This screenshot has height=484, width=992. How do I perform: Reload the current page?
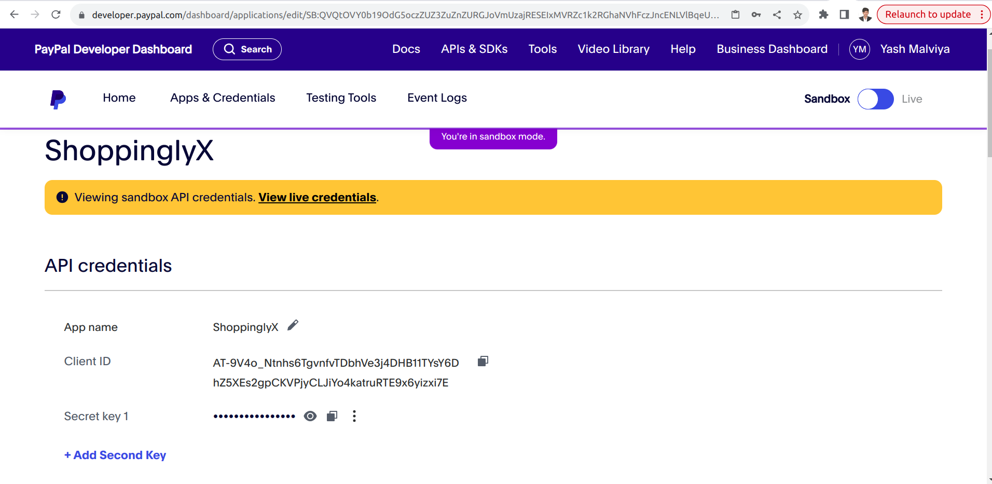pyautogui.click(x=57, y=15)
